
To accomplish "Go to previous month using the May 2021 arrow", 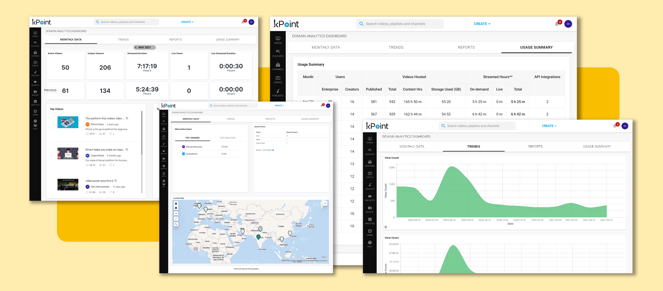I will pos(136,47).
